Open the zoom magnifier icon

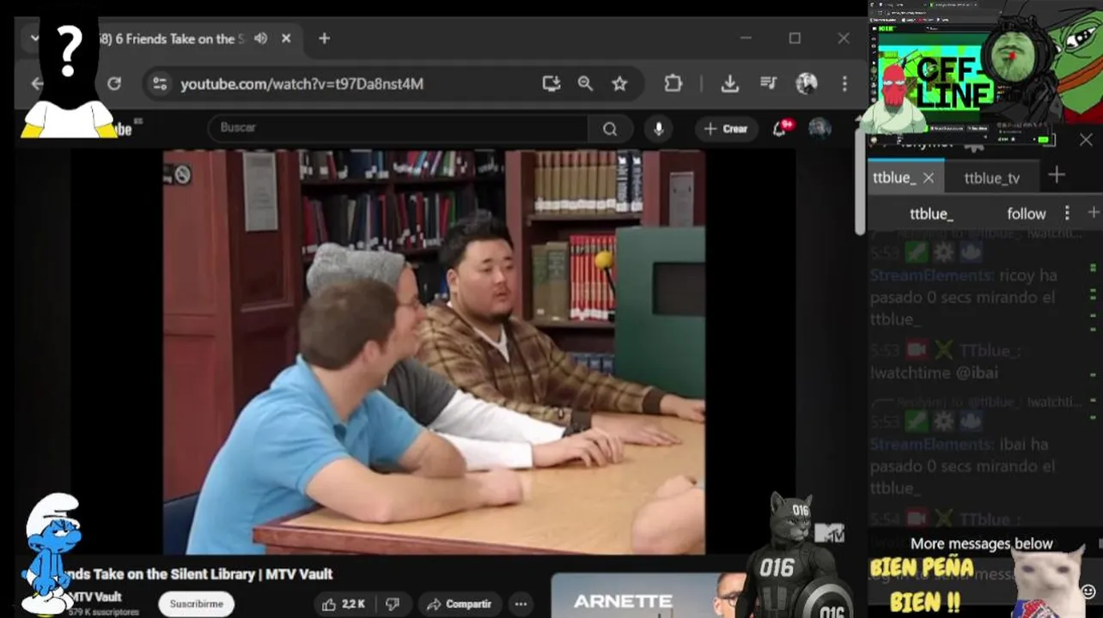pos(585,83)
